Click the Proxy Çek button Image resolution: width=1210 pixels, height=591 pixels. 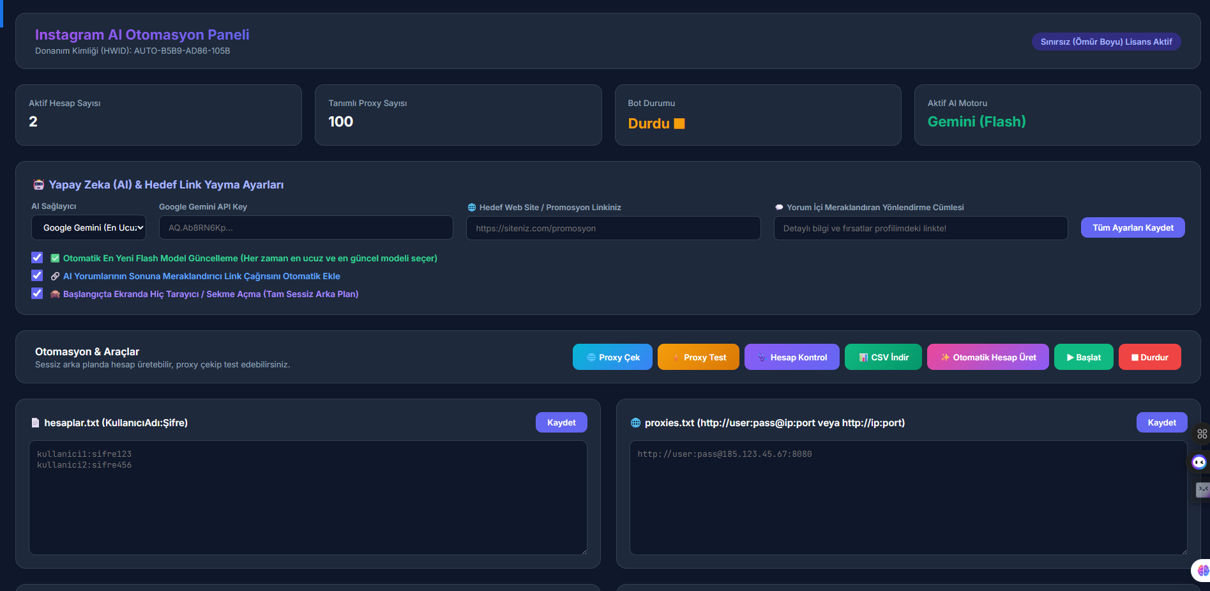[x=612, y=357]
